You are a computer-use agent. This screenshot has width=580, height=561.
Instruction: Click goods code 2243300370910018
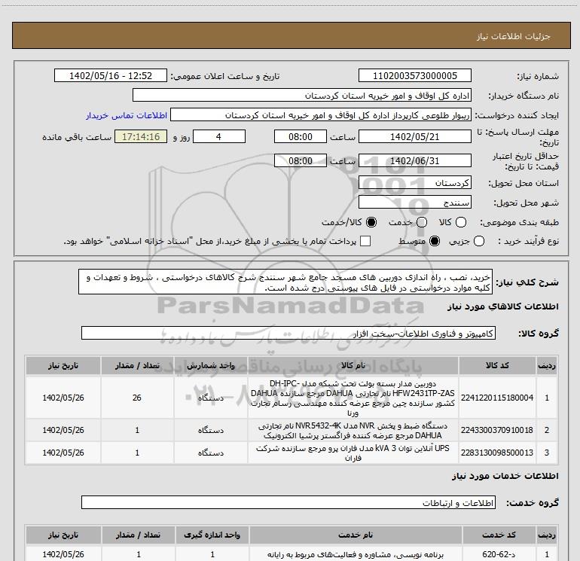497,430
